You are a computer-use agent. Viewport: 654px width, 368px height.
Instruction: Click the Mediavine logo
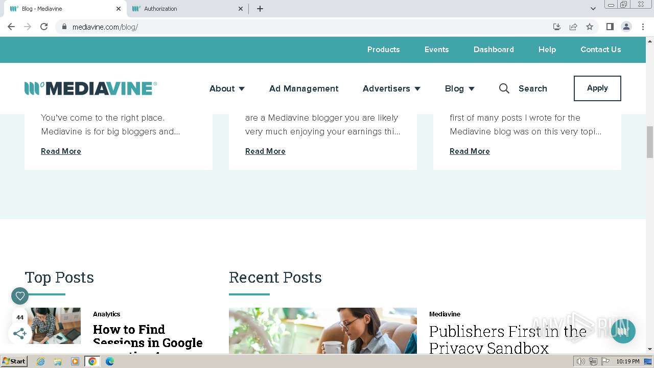(90, 88)
